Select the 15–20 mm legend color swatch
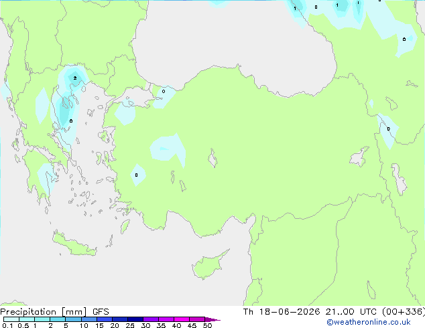This screenshot has width=425, height=328. (x=105, y=319)
